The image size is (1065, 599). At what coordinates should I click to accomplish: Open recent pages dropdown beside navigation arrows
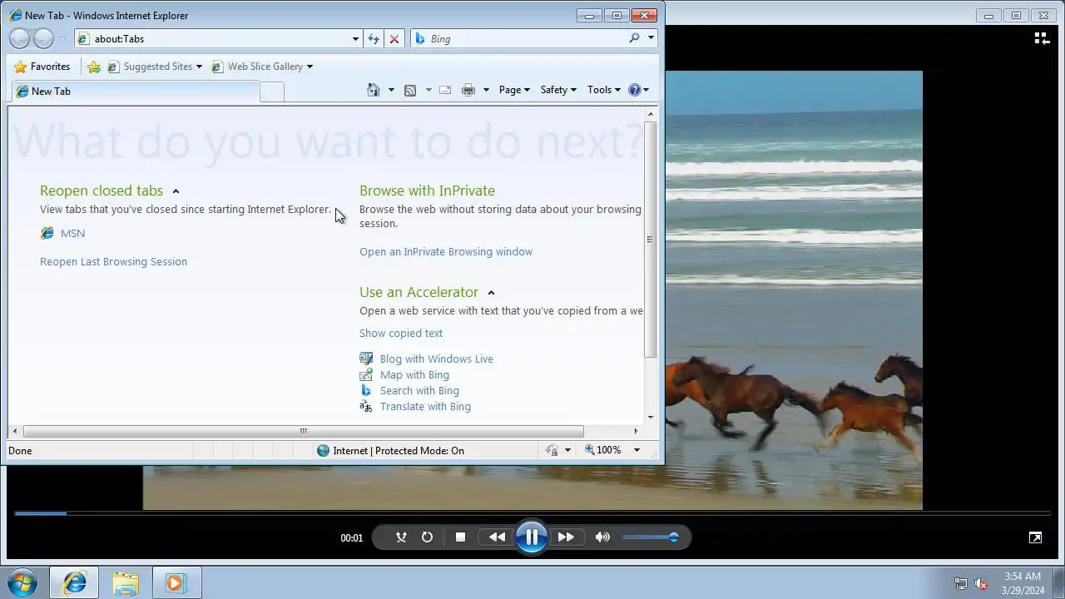[x=62, y=39]
